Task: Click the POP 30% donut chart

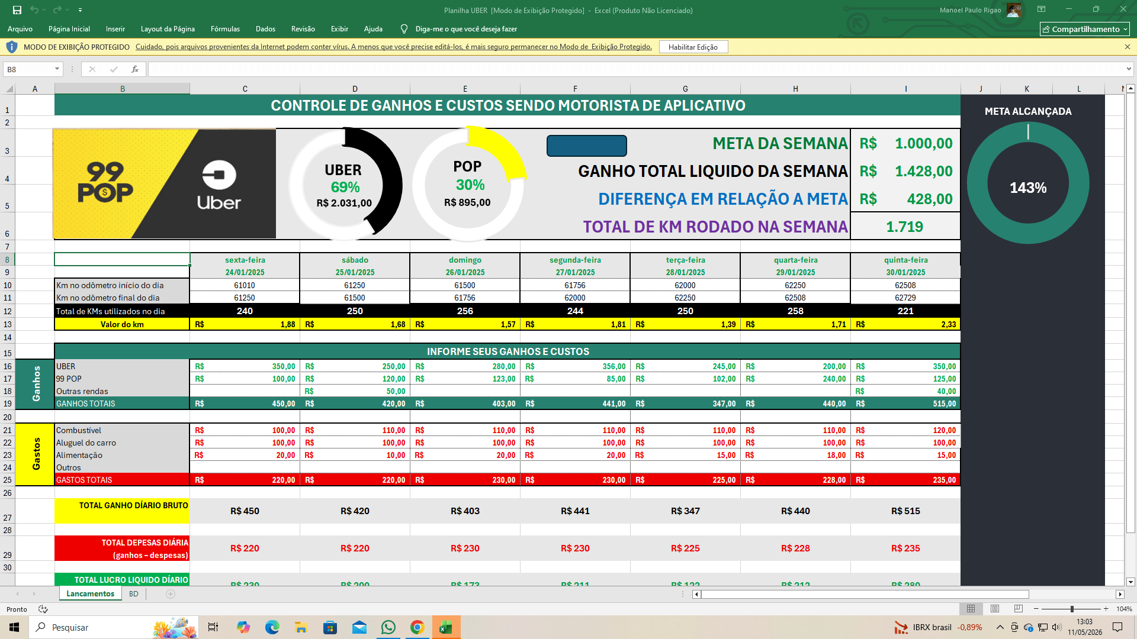Action: pyautogui.click(x=468, y=183)
